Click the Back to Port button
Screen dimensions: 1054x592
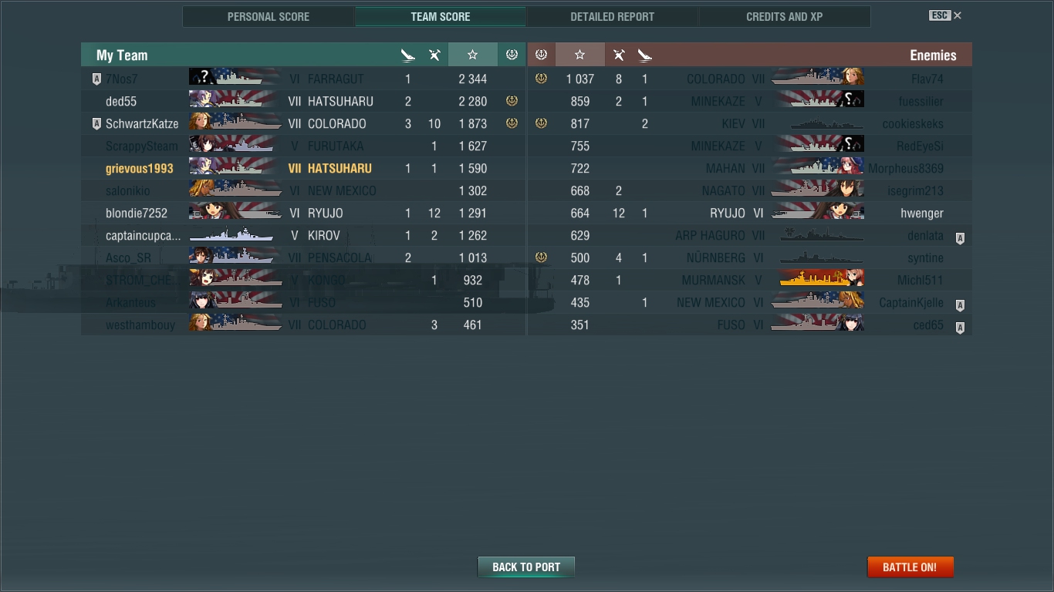tap(526, 567)
